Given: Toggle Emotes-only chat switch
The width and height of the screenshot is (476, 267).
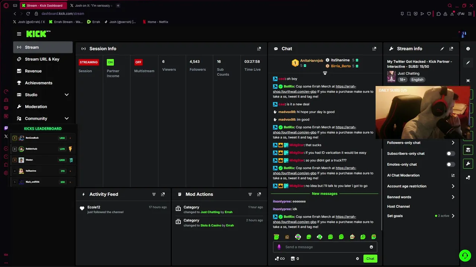Looking at the screenshot, I should click(x=450, y=164).
